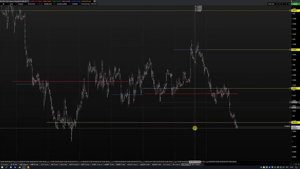Open the Auto scale dropdown

(x=13, y=4)
